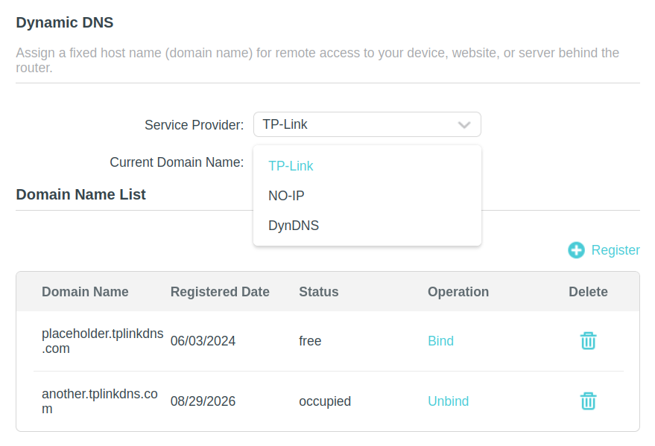
Task: Select the placeholder.tplinkdns.com domain cell
Action: point(102,341)
